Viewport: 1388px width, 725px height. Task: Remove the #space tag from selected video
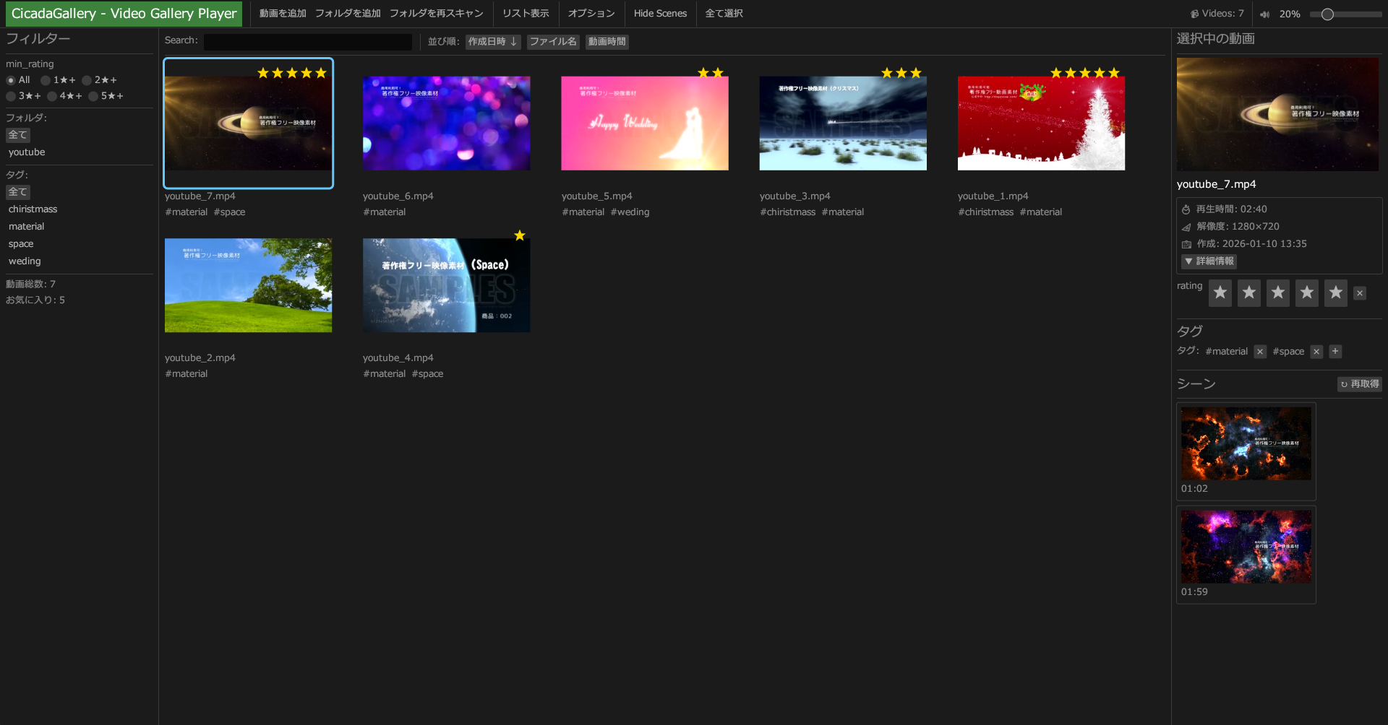click(1316, 352)
